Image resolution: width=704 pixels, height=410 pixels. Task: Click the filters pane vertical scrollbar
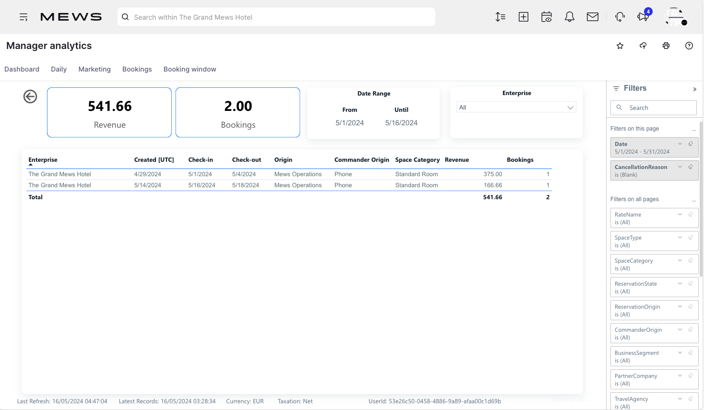[701, 199]
